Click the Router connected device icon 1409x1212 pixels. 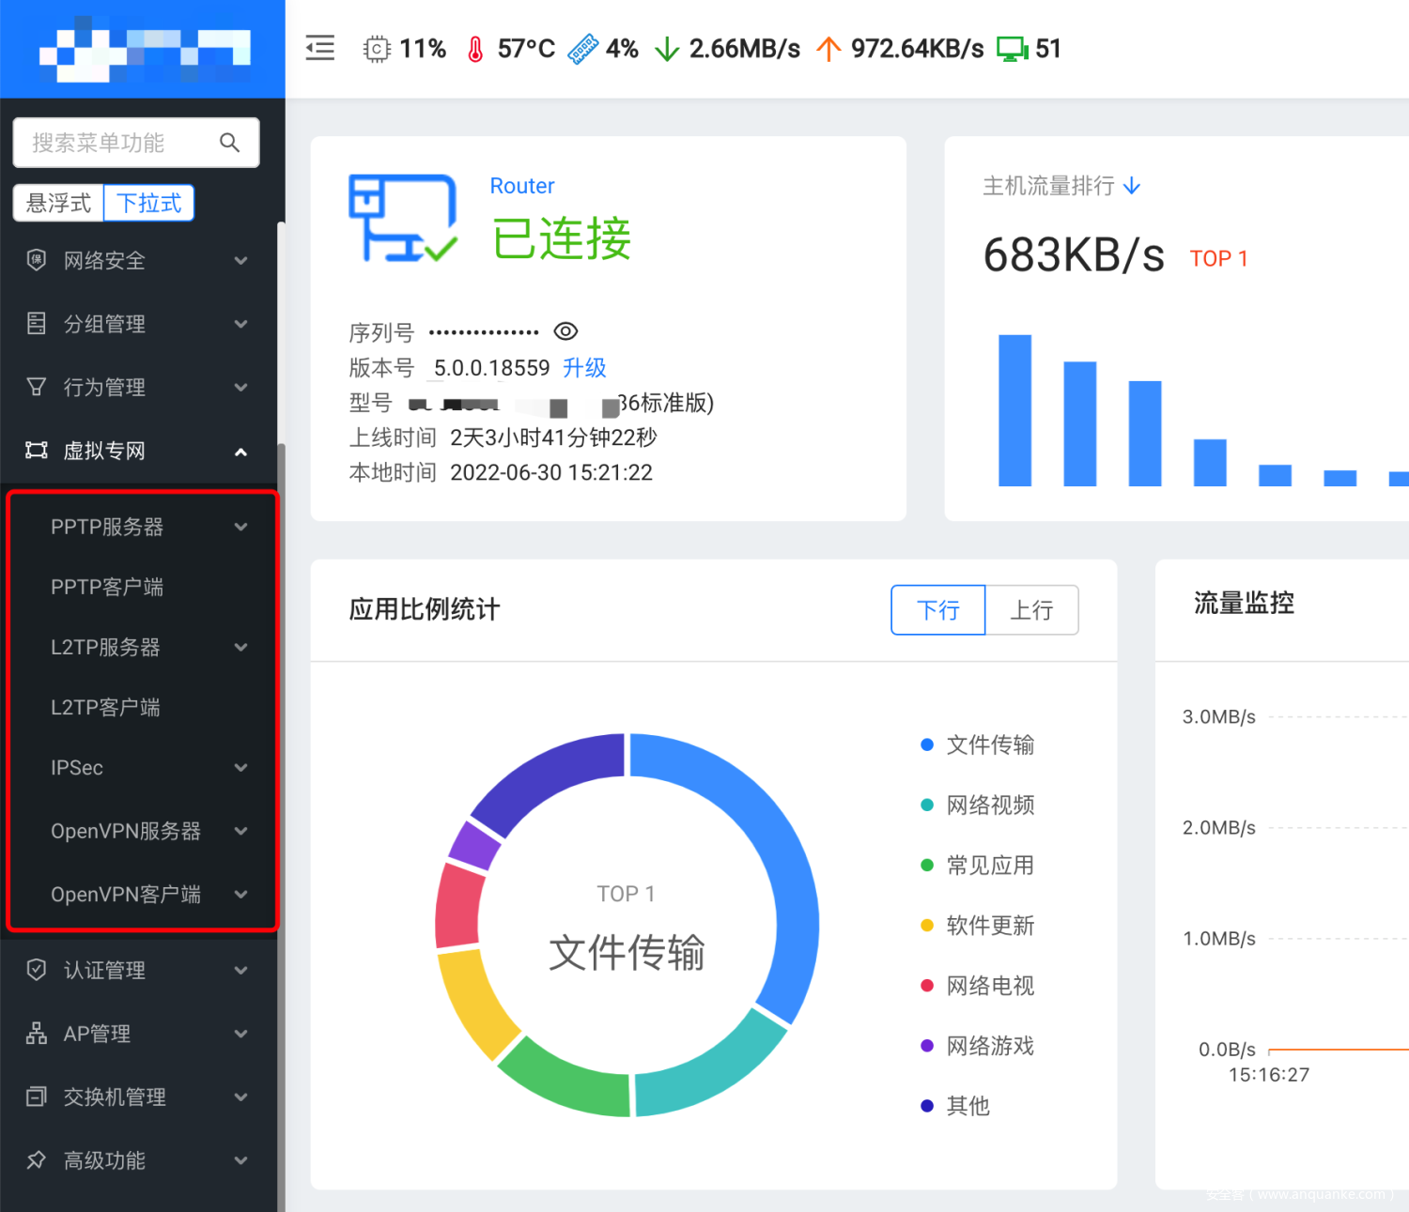click(403, 218)
